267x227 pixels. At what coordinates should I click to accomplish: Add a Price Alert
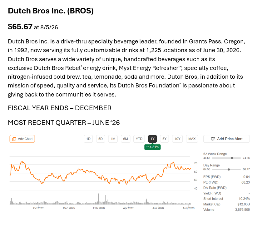(226, 139)
